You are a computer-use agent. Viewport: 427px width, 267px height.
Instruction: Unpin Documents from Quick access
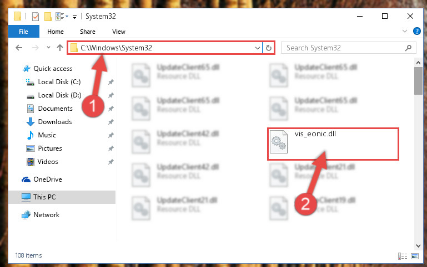(110, 109)
